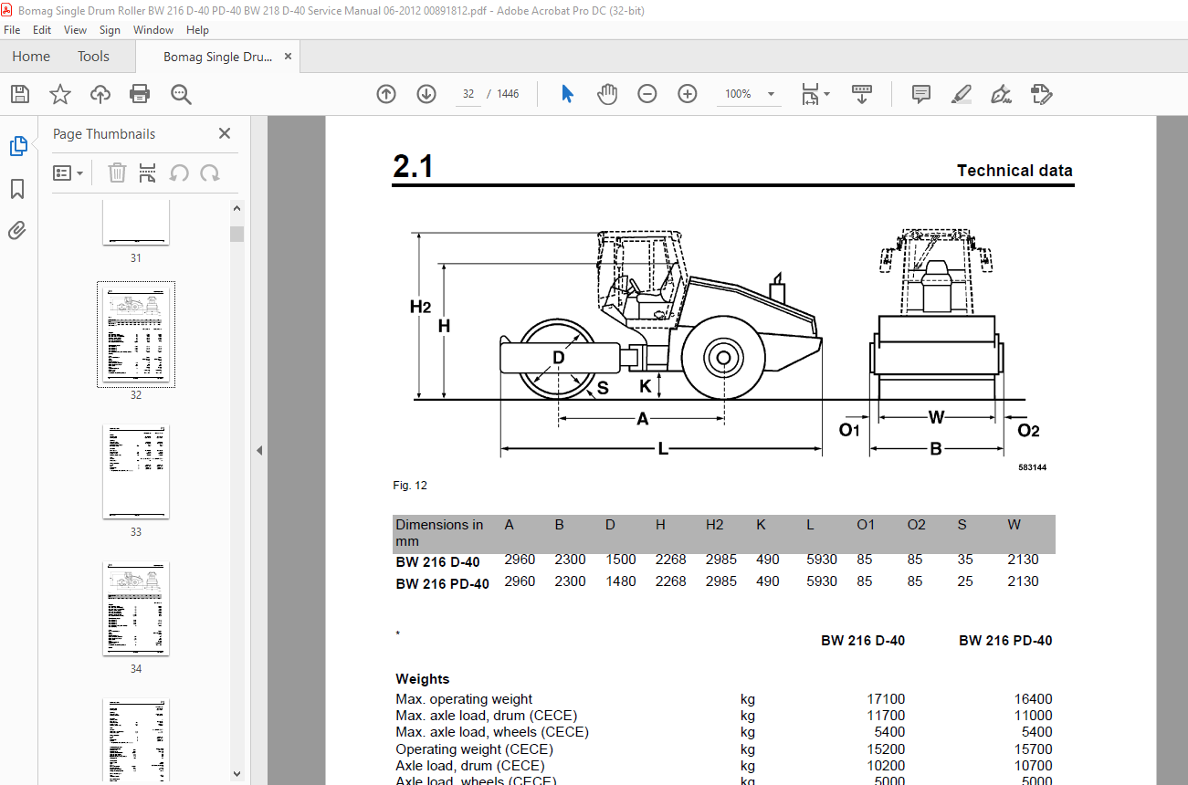
Task: Open thumbnail panel options dropdown
Action: pyautogui.click(x=68, y=173)
